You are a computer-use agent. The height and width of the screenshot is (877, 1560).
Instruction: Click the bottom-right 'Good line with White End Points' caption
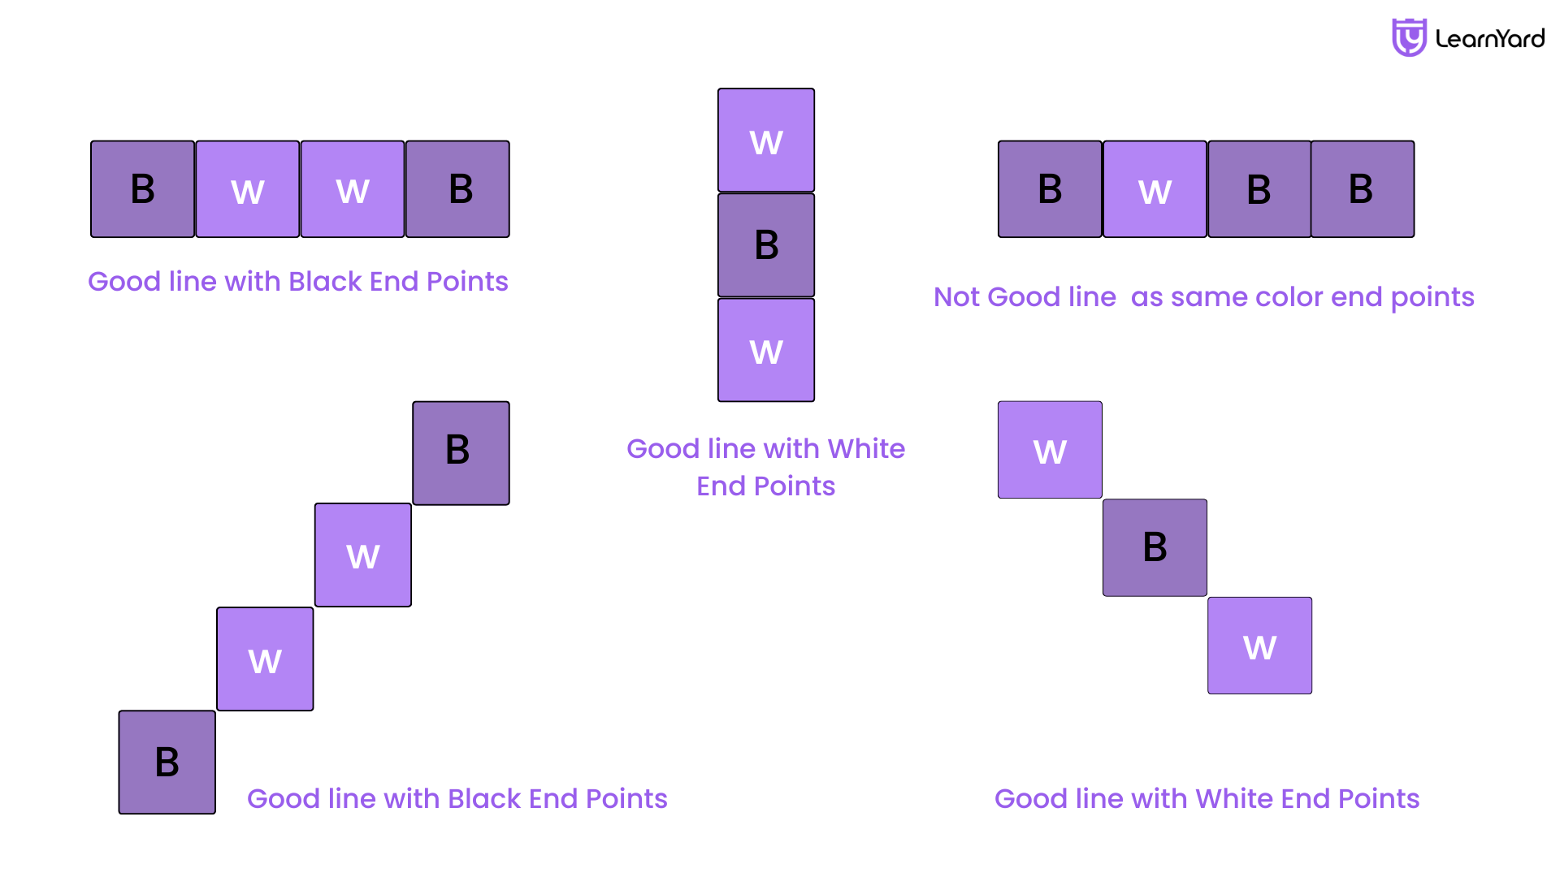point(1207,799)
